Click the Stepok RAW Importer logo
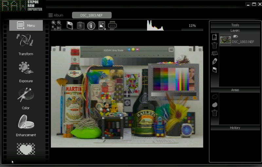 coord(22,6)
